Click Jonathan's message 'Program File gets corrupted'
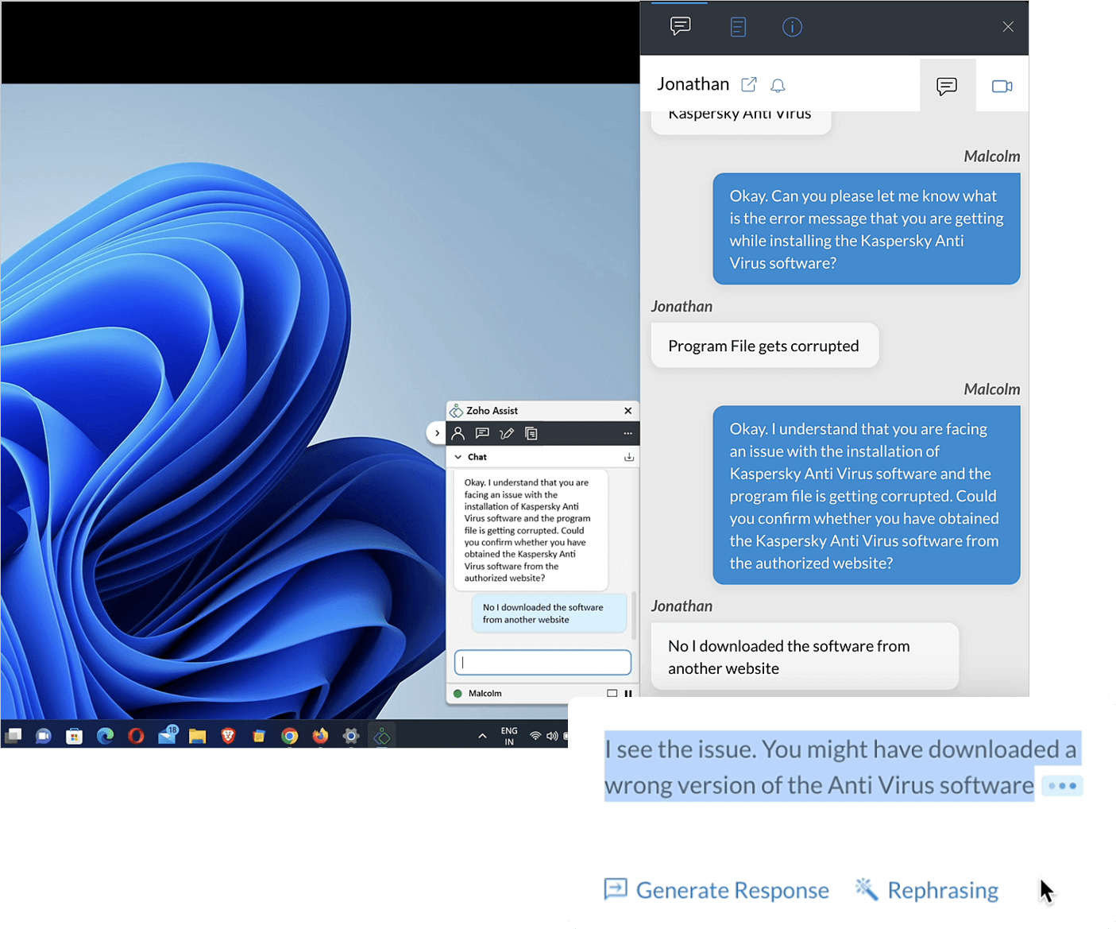The width and height of the screenshot is (1116, 929). 764,346
